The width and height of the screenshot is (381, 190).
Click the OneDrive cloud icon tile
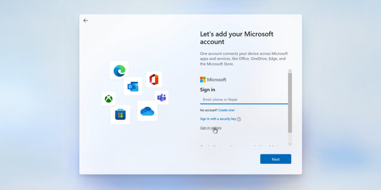[147, 111]
